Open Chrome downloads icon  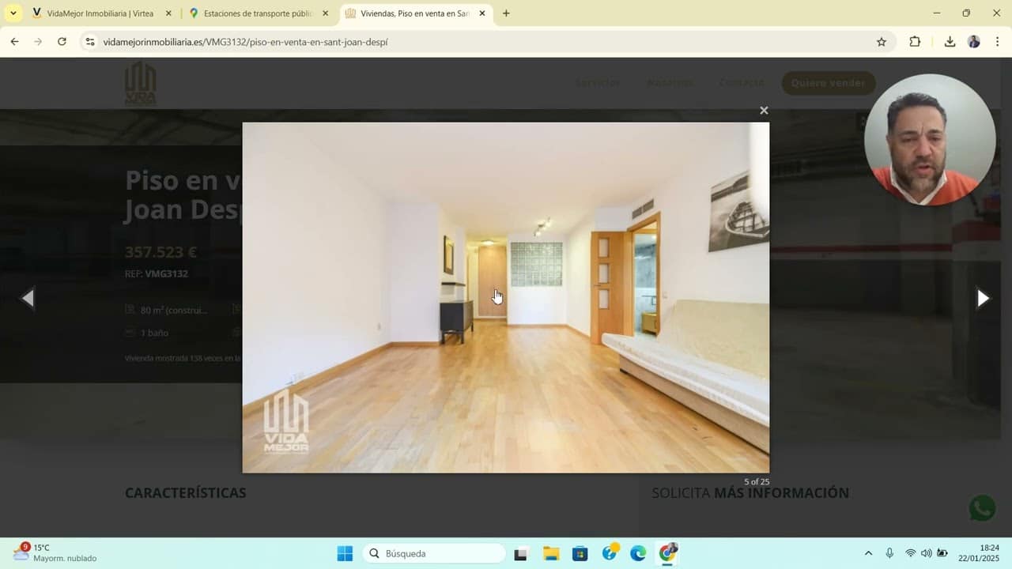[950, 42]
